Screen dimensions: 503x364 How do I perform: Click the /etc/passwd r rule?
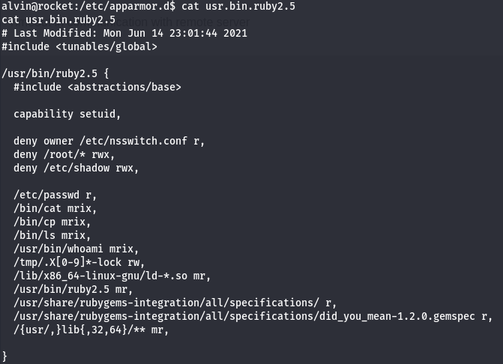[x=55, y=195]
